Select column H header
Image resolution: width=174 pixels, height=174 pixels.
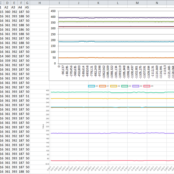pos(40,3)
